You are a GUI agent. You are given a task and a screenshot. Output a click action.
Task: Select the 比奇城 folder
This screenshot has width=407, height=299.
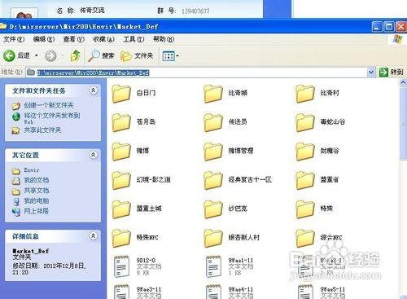click(x=225, y=94)
